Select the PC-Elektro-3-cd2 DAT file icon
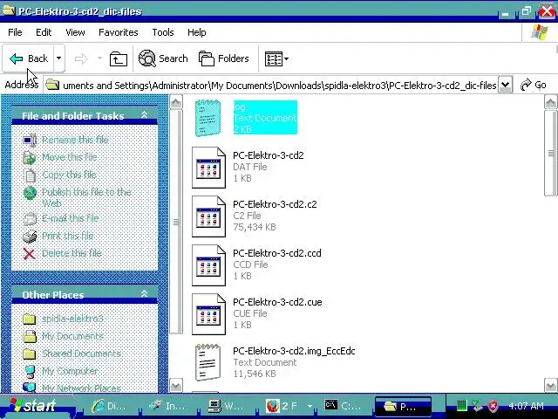The width and height of the screenshot is (558, 419). pyautogui.click(x=208, y=168)
